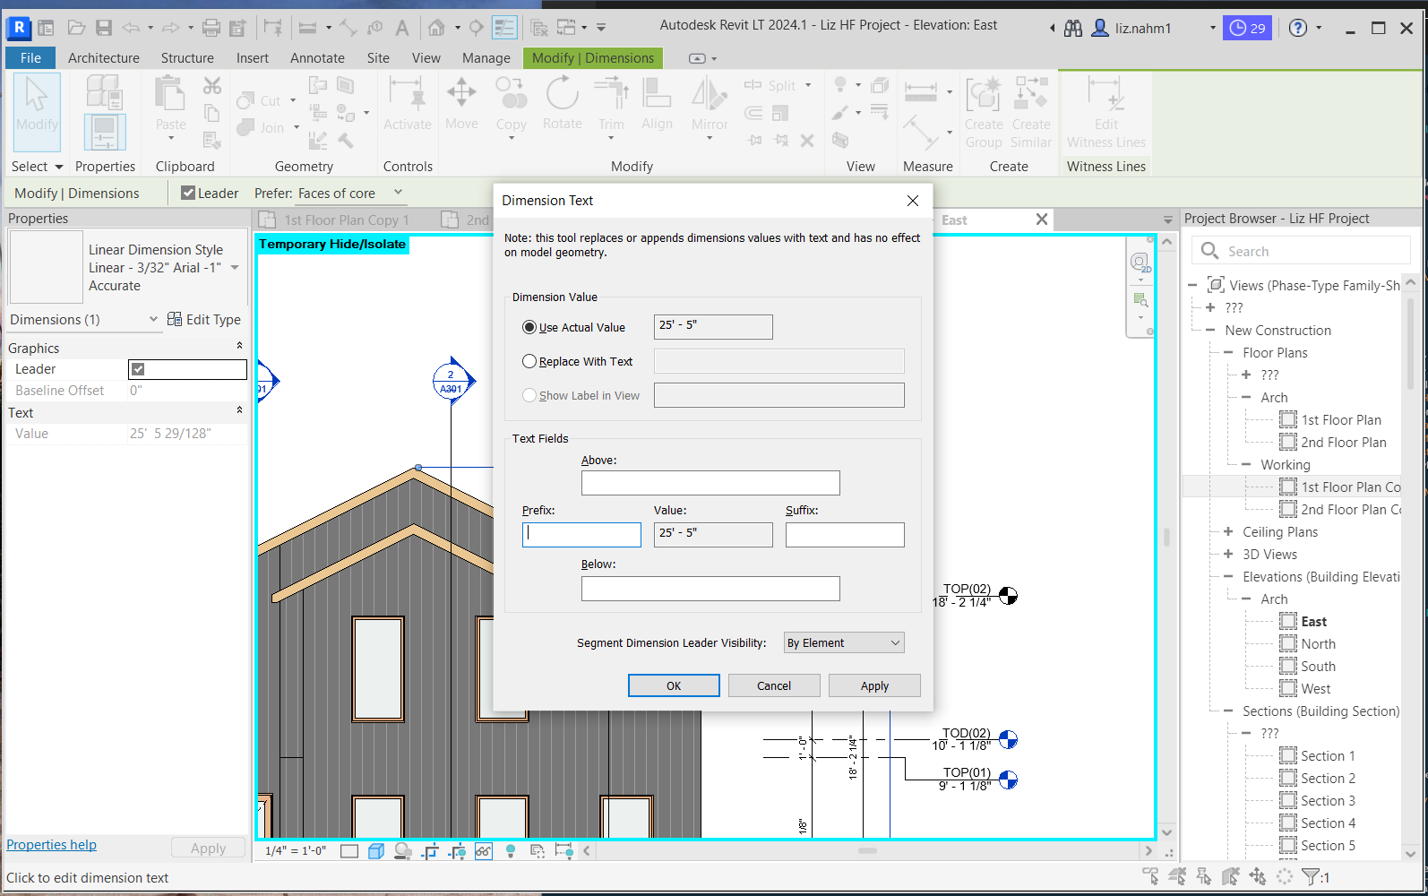Click the Align tool icon
1428x896 pixels.
click(656, 93)
